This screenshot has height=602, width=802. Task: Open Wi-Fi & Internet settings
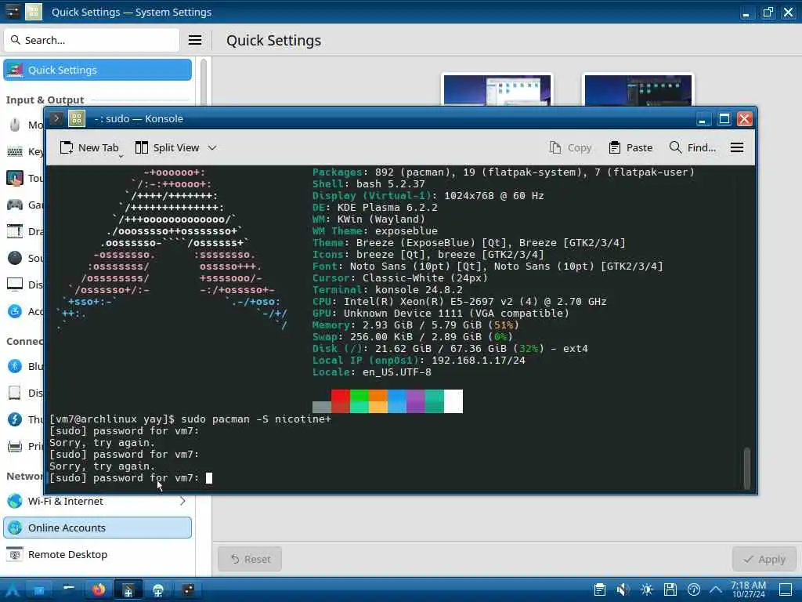[x=97, y=501]
